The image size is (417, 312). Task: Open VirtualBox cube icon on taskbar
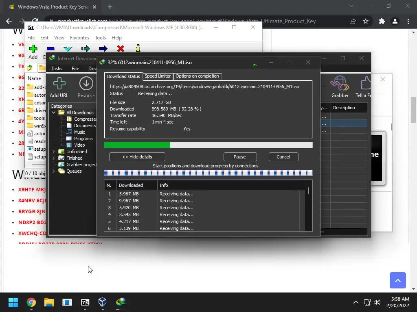pos(102,302)
